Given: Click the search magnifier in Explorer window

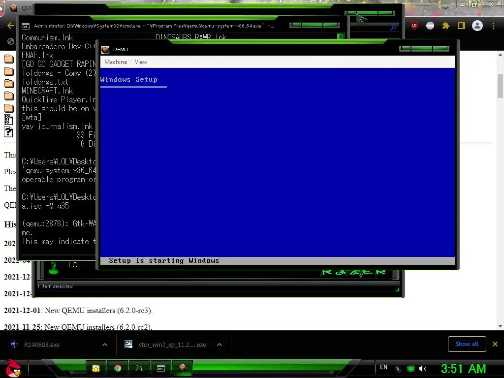Looking at the screenshot, I should point(393,28).
